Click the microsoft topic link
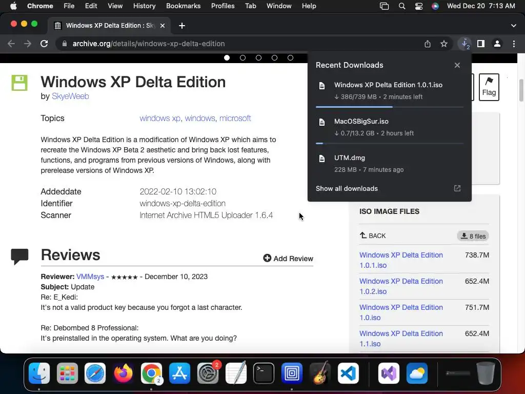The image size is (525, 394). [x=235, y=119]
